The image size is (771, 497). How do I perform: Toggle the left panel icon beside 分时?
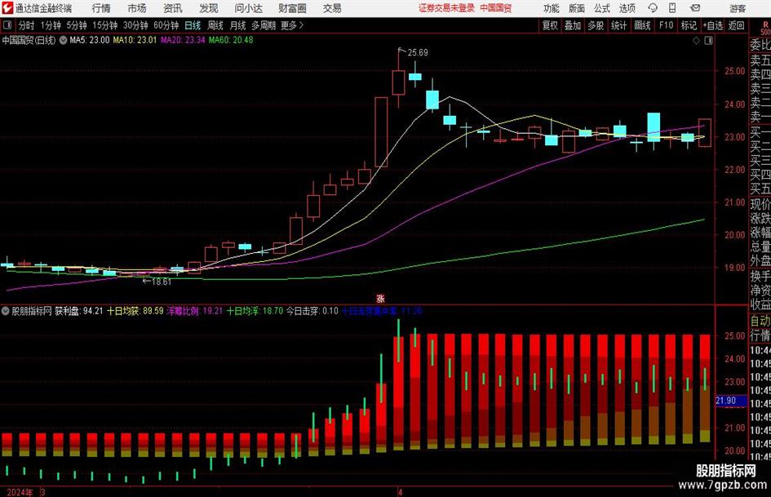coord(7,25)
